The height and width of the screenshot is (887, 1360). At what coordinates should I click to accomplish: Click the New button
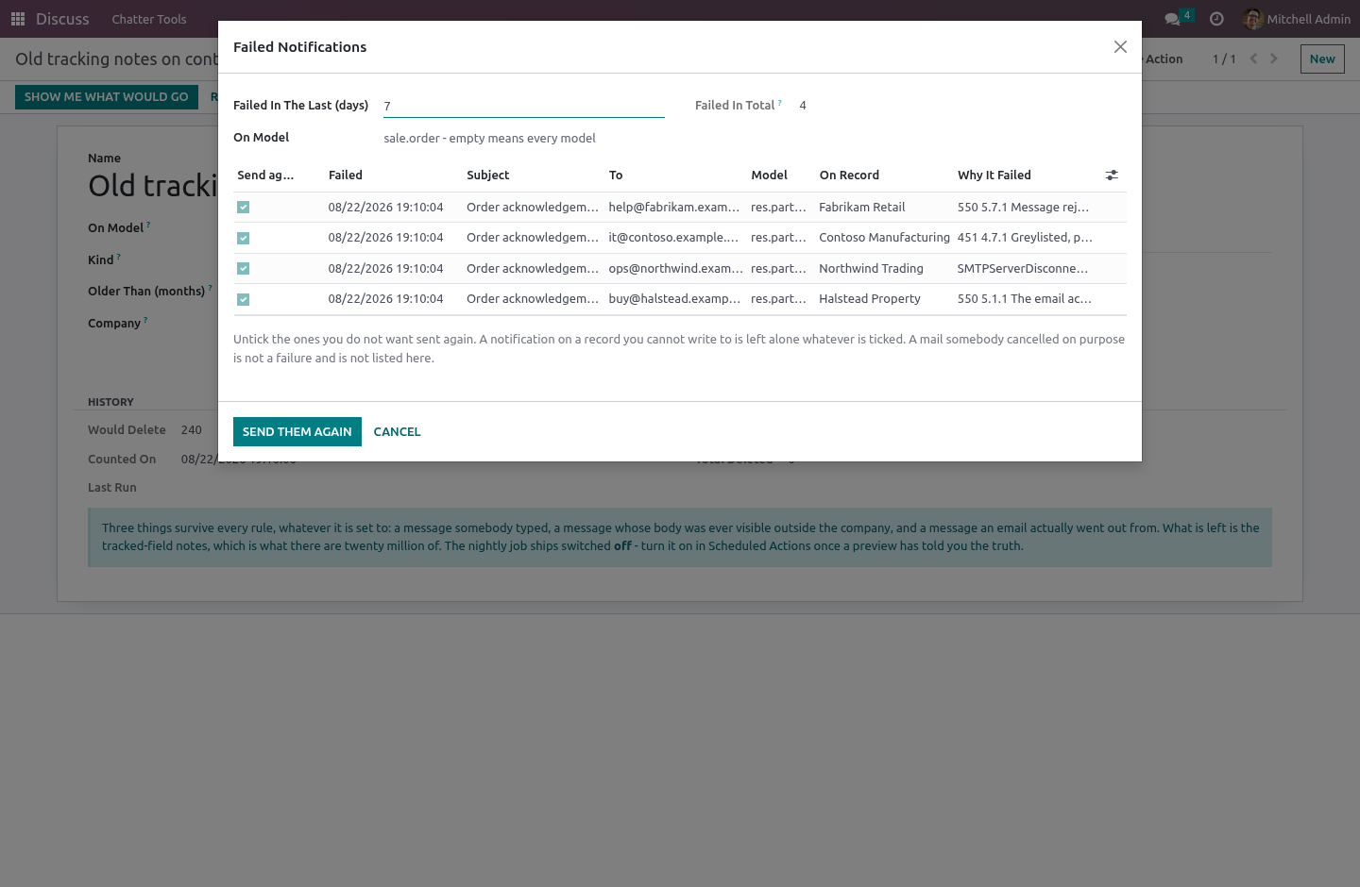1322,59
